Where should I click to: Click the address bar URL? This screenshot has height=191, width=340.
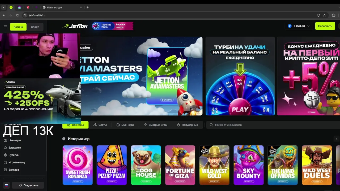click(x=37, y=15)
